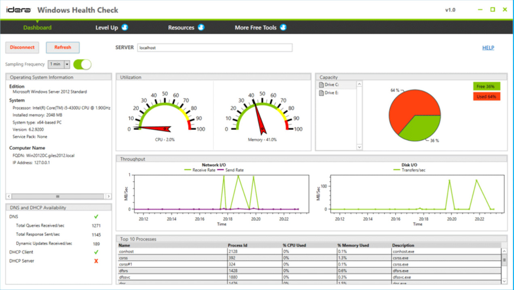Click the processes table scroll up arrow
The width and height of the screenshot is (514, 290).
(x=504, y=251)
